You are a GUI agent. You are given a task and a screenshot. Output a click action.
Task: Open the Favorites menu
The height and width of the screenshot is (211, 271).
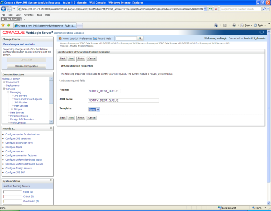tap(28, 15)
